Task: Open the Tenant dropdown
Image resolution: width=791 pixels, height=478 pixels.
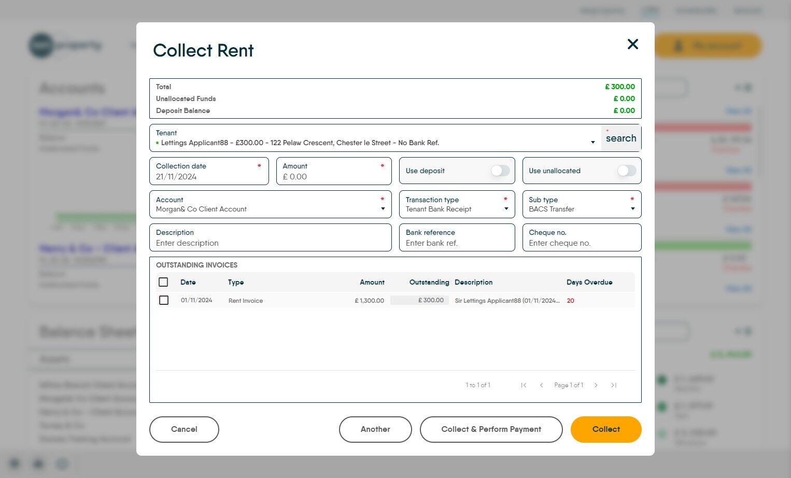Action: tap(592, 143)
